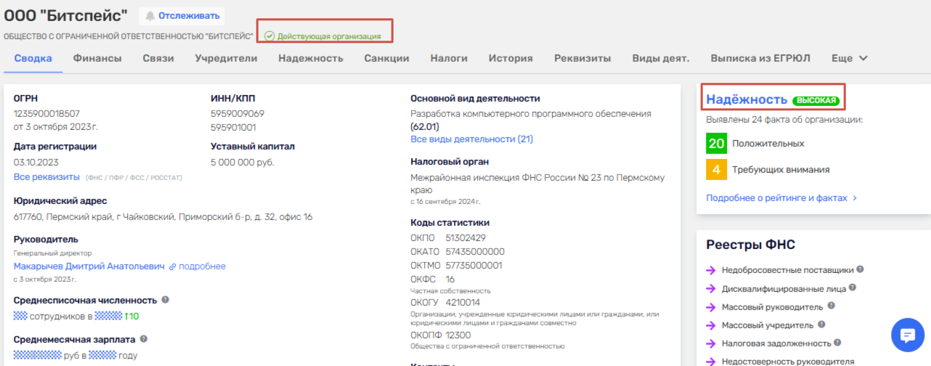The width and height of the screenshot is (931, 366).
Task: Click the green 20 Положительных square
Action: [x=716, y=144]
